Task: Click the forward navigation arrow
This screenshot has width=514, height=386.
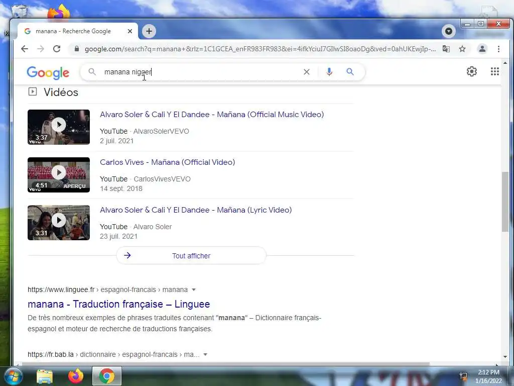Action: point(41,49)
